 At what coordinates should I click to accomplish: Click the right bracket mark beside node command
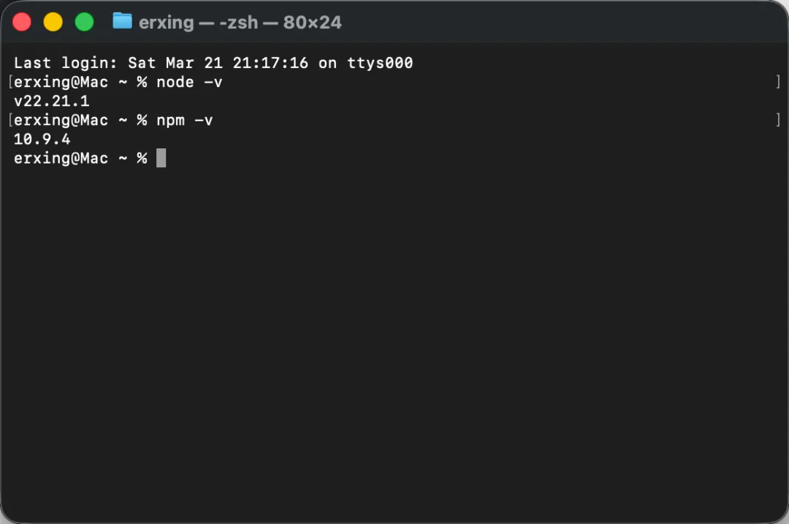pos(778,82)
